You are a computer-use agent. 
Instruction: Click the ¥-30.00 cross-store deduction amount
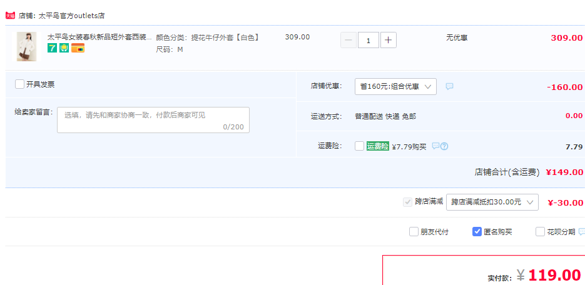click(565, 202)
